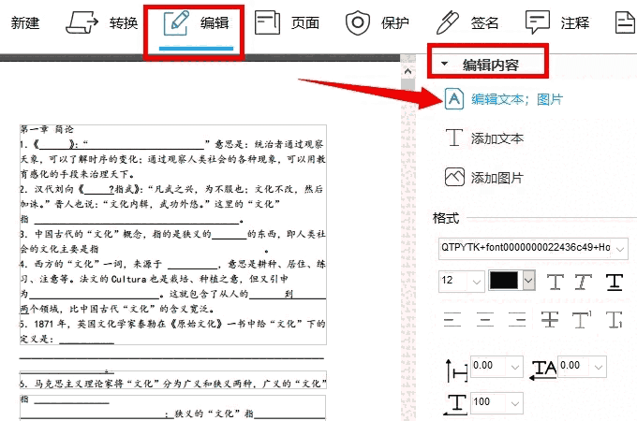Viewport: 637px width, 421px height.
Task: Choose the 添加图片 option
Action: [497, 178]
